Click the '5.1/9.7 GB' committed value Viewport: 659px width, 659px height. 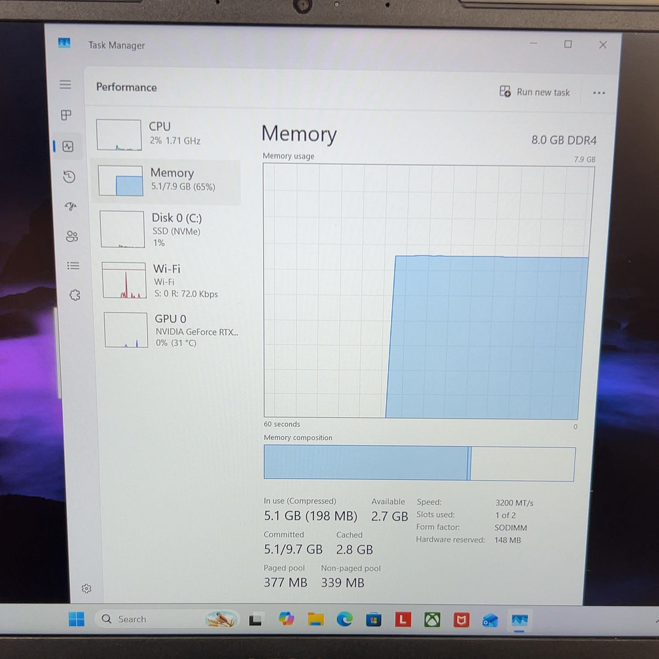click(x=293, y=549)
